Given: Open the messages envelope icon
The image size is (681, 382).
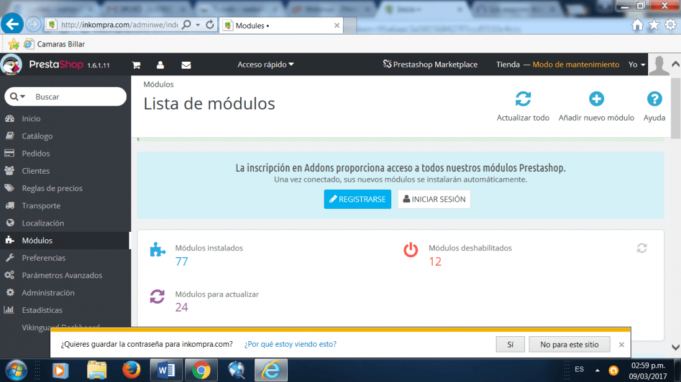Looking at the screenshot, I should coord(186,65).
